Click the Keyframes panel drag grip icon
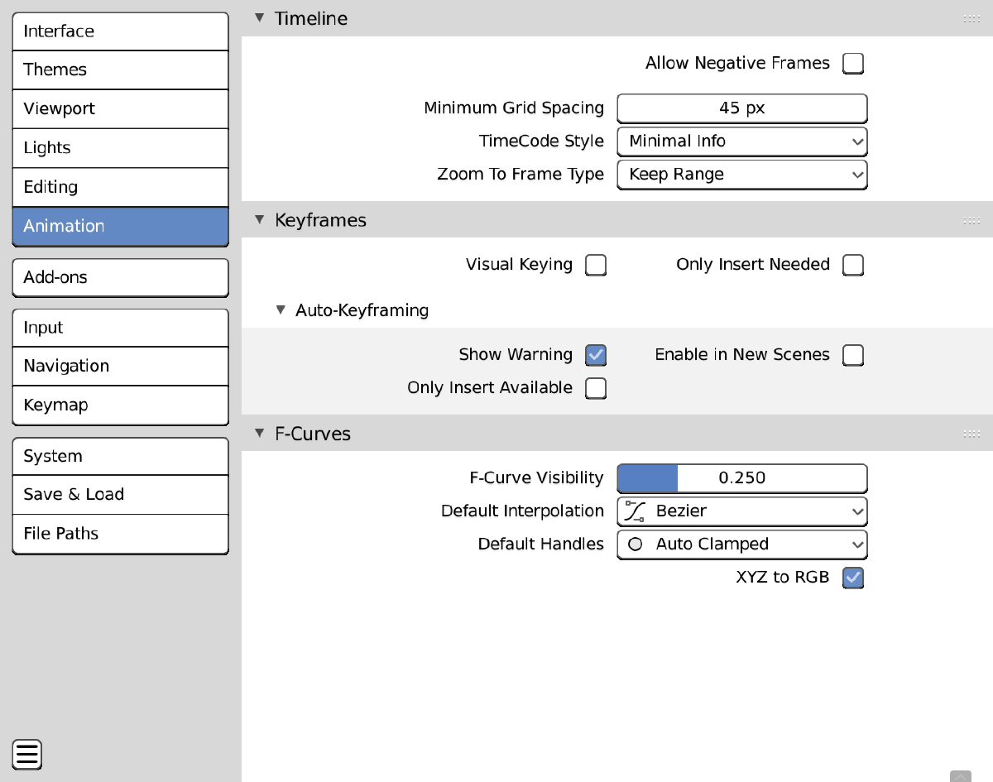Viewport: 993px width, 782px height. [x=971, y=221]
